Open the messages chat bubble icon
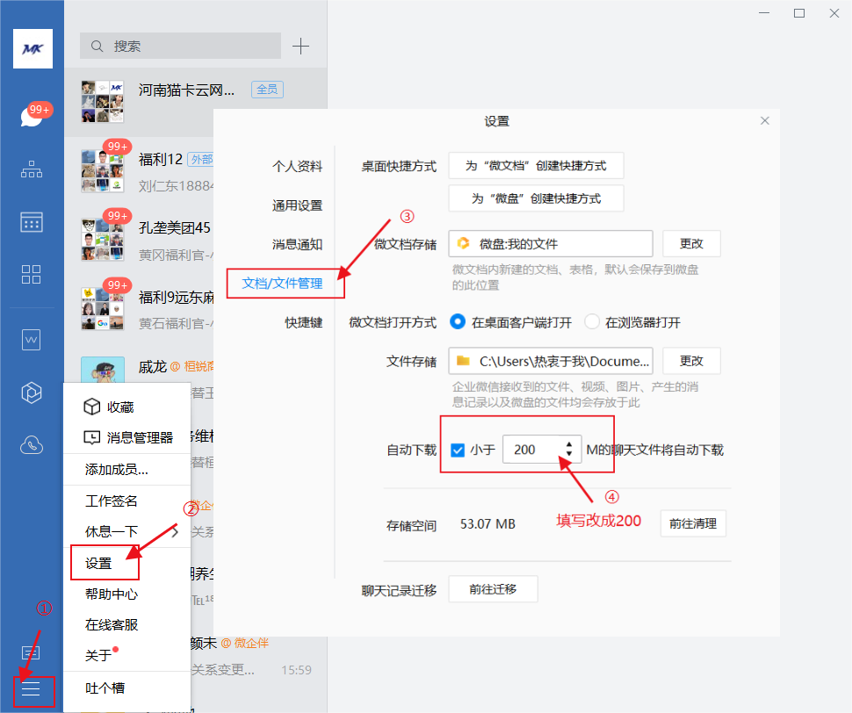This screenshot has width=852, height=713. tap(32, 116)
